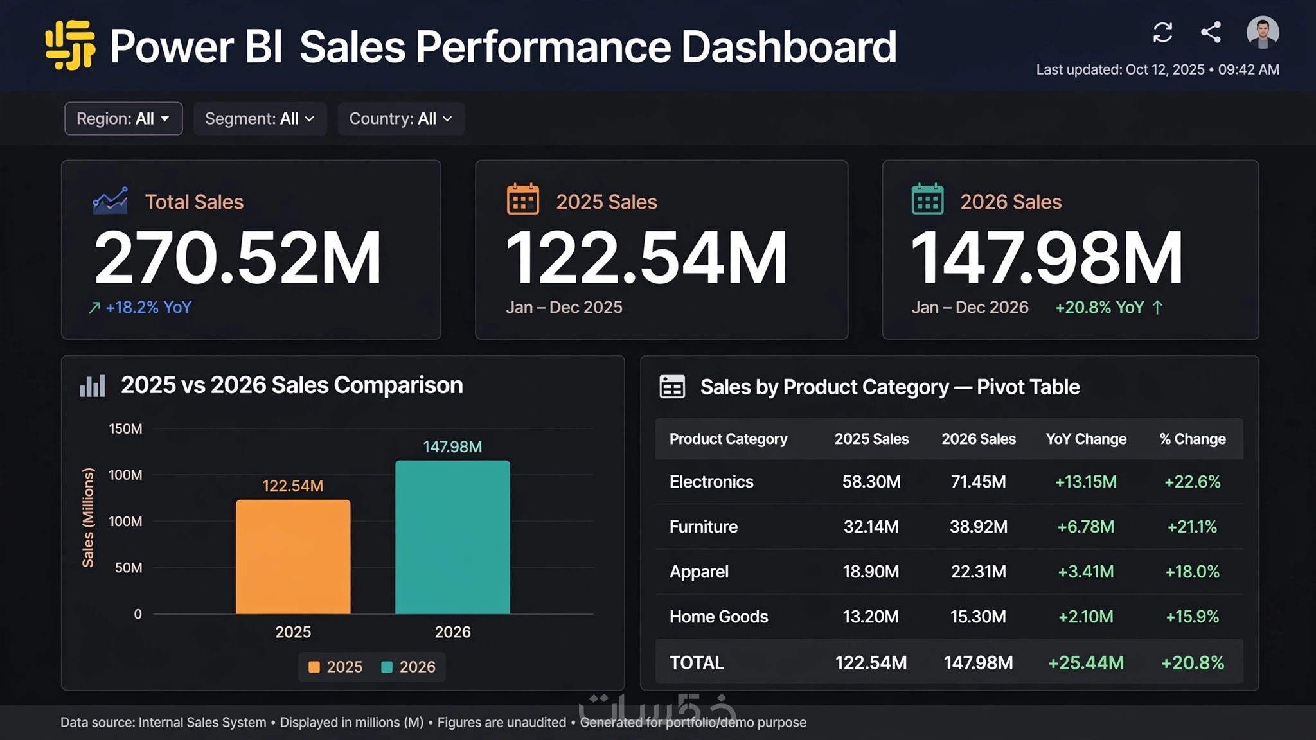Open the user profile avatar

pyautogui.click(x=1263, y=32)
